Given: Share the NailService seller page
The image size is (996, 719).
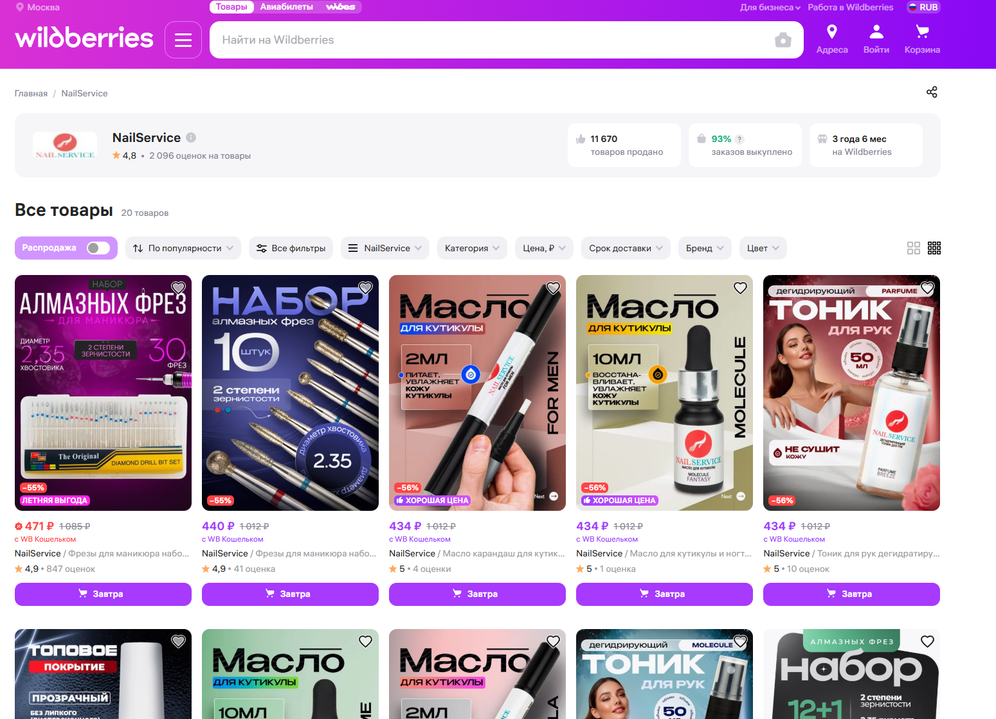Looking at the screenshot, I should (932, 92).
